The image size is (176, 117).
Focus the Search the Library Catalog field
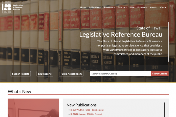pos(120,74)
